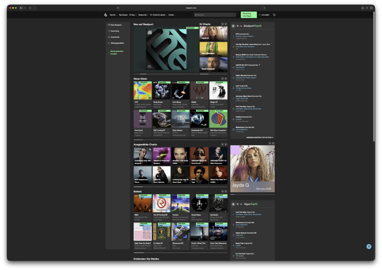Show next Ausgewählte Charts page
Viewport: 382px width, 270px height.
[226, 145]
